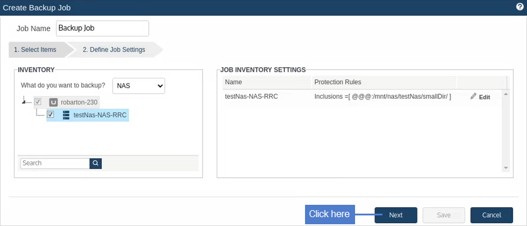Open the help question mark icon
Image resolution: width=527 pixels, height=226 pixels.
click(x=519, y=8)
